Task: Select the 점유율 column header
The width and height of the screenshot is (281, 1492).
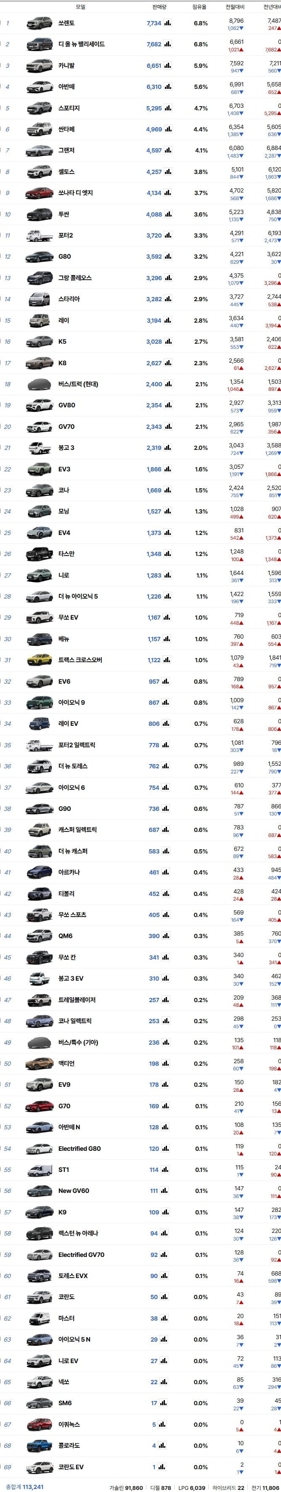Action: point(199,7)
